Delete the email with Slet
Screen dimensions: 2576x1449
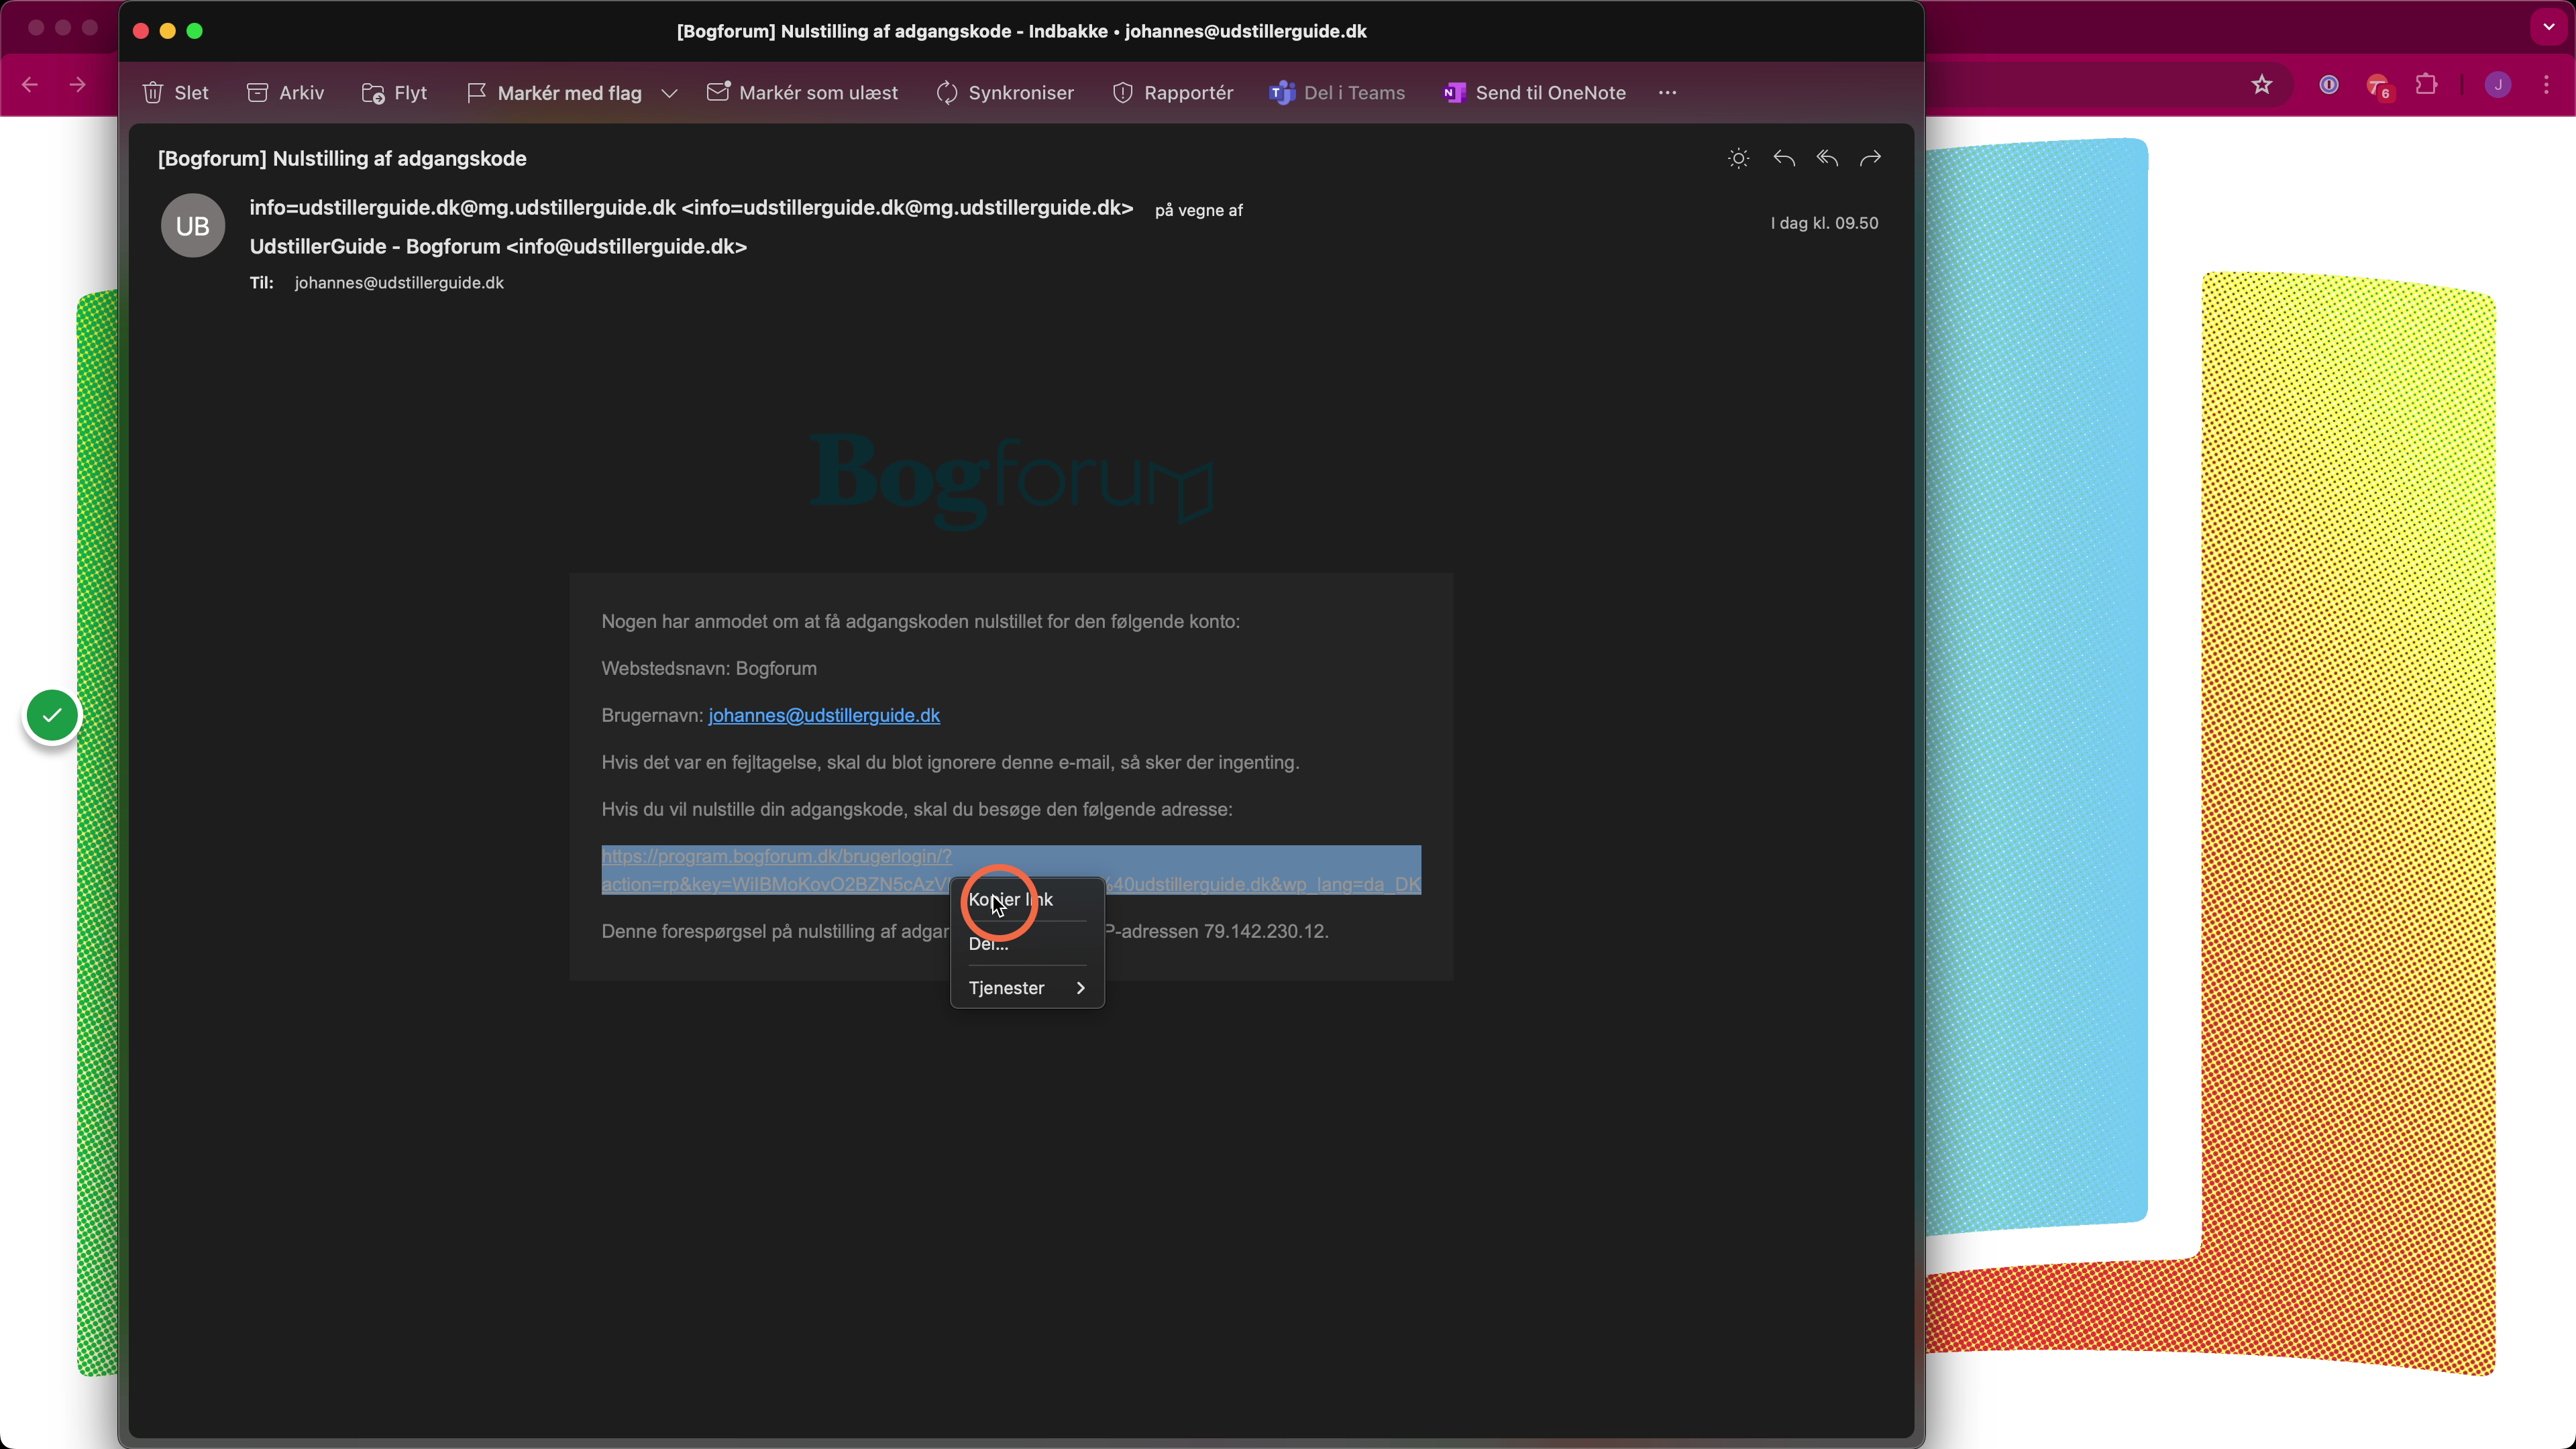point(175,93)
